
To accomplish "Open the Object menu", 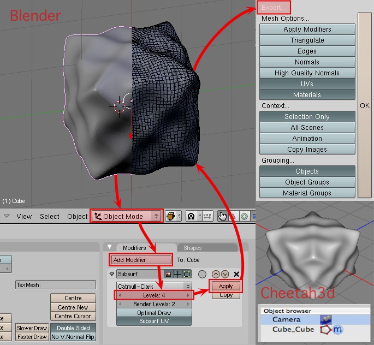I will [78, 217].
